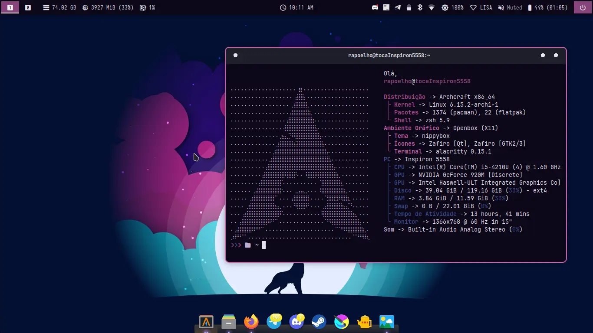Open Firefox from the dock
593x333 pixels.
coord(251,322)
